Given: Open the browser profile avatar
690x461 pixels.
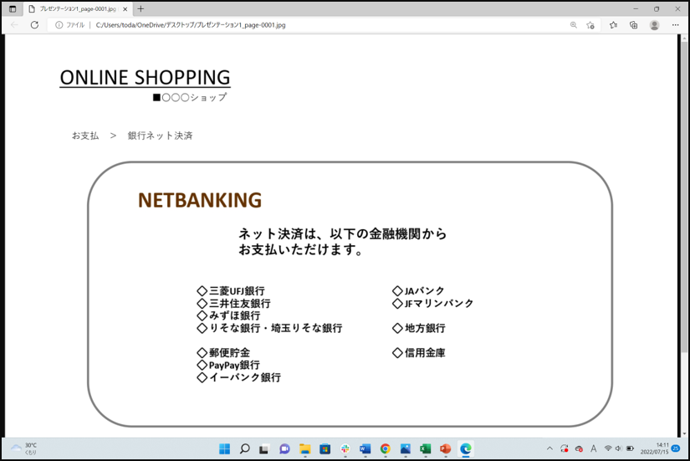Looking at the screenshot, I should 654,25.
